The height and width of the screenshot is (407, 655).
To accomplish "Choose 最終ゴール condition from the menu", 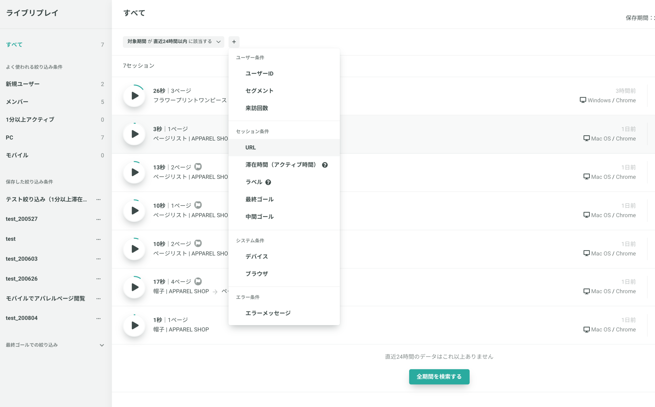I will click(284, 200).
